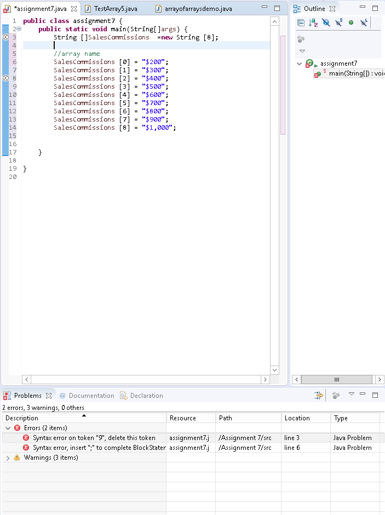
Task: Close the Outline view
Action: coord(332,9)
